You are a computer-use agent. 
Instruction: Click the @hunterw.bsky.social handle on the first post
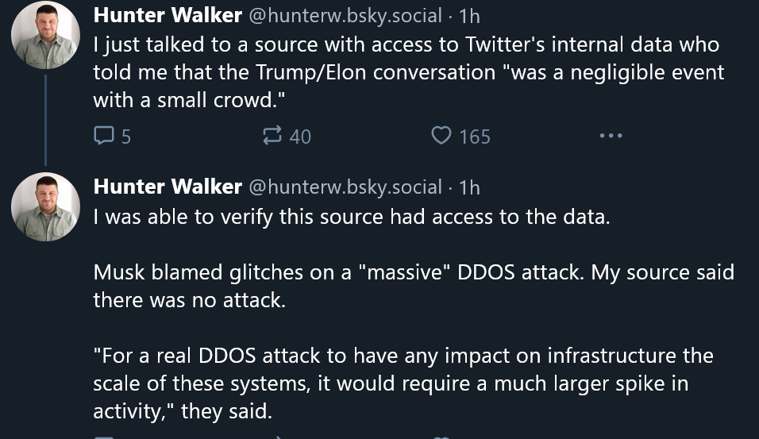point(345,15)
